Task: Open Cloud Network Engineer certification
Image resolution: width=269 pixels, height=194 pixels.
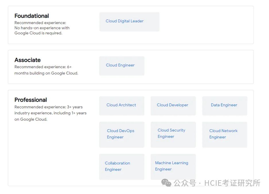Action: [x=225, y=134]
